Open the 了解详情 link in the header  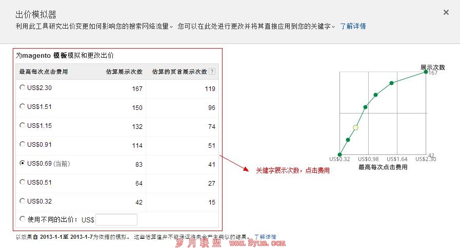tap(353, 26)
